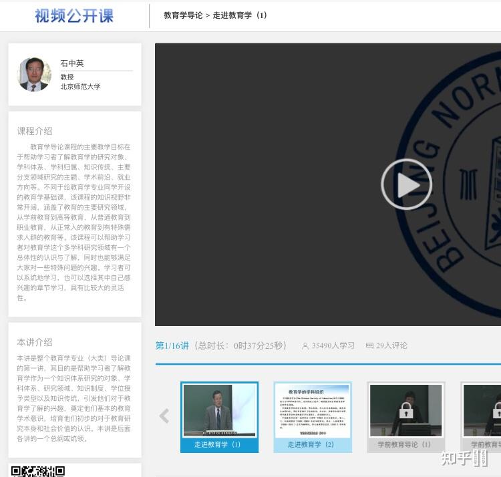This screenshot has height=477, width=501.
Task: Open the locked 学前教育导论 (1) lecture
Action: click(405, 417)
